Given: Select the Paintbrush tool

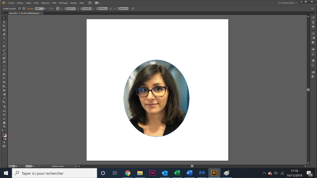Looking at the screenshot, I should 4,50.
